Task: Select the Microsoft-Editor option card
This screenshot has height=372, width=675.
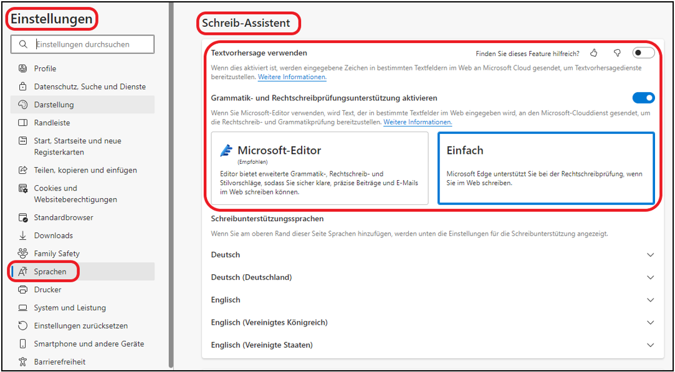Action: coord(320,168)
